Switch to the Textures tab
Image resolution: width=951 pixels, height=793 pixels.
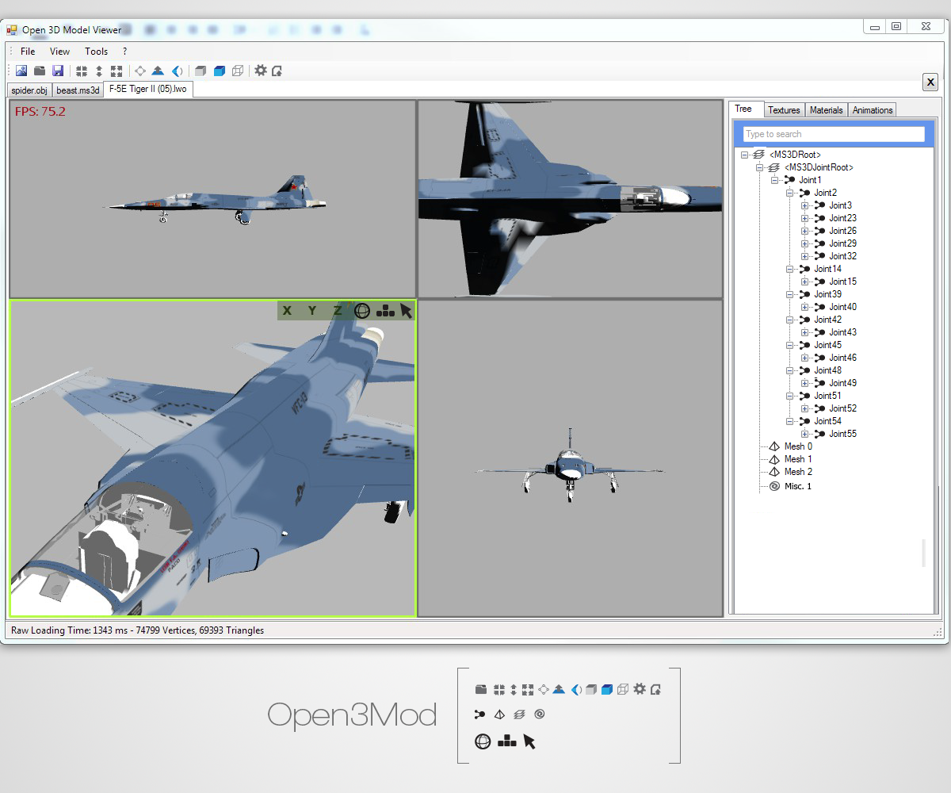click(784, 110)
